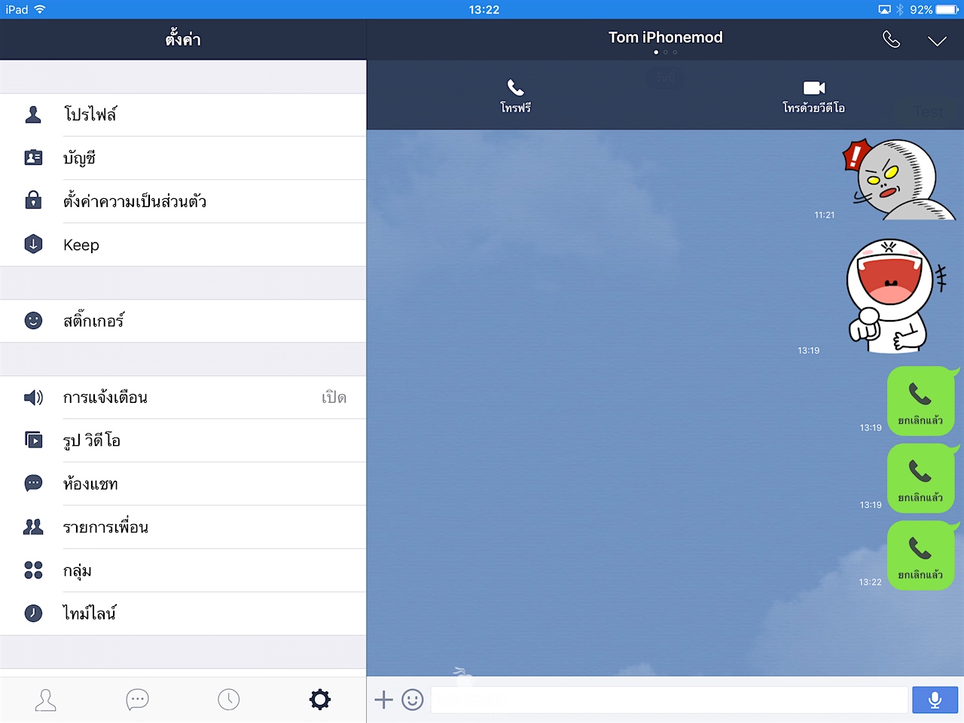Open the emoji sticker picker
The height and width of the screenshot is (723, 964).
point(413,700)
